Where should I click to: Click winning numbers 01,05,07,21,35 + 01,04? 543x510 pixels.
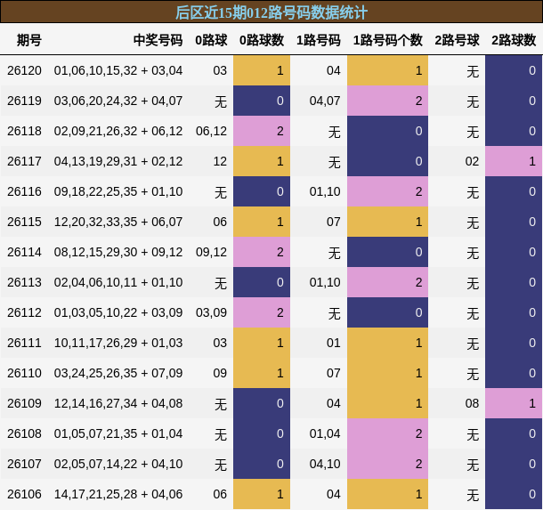(x=118, y=433)
